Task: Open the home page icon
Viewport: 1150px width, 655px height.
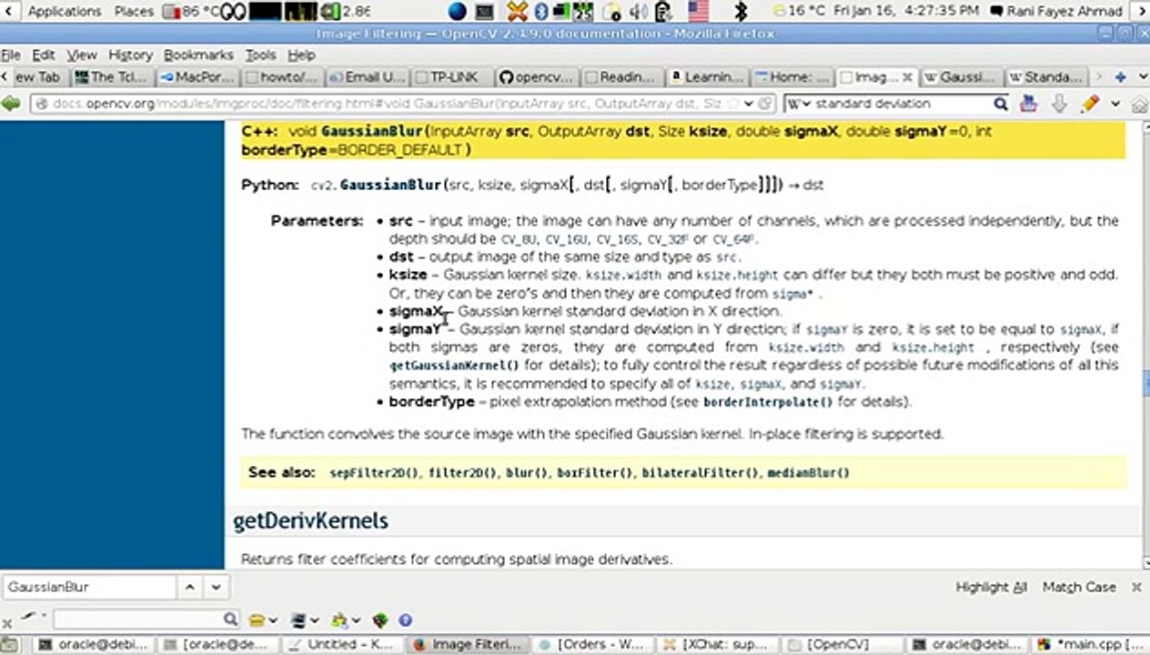Action: (x=1139, y=105)
